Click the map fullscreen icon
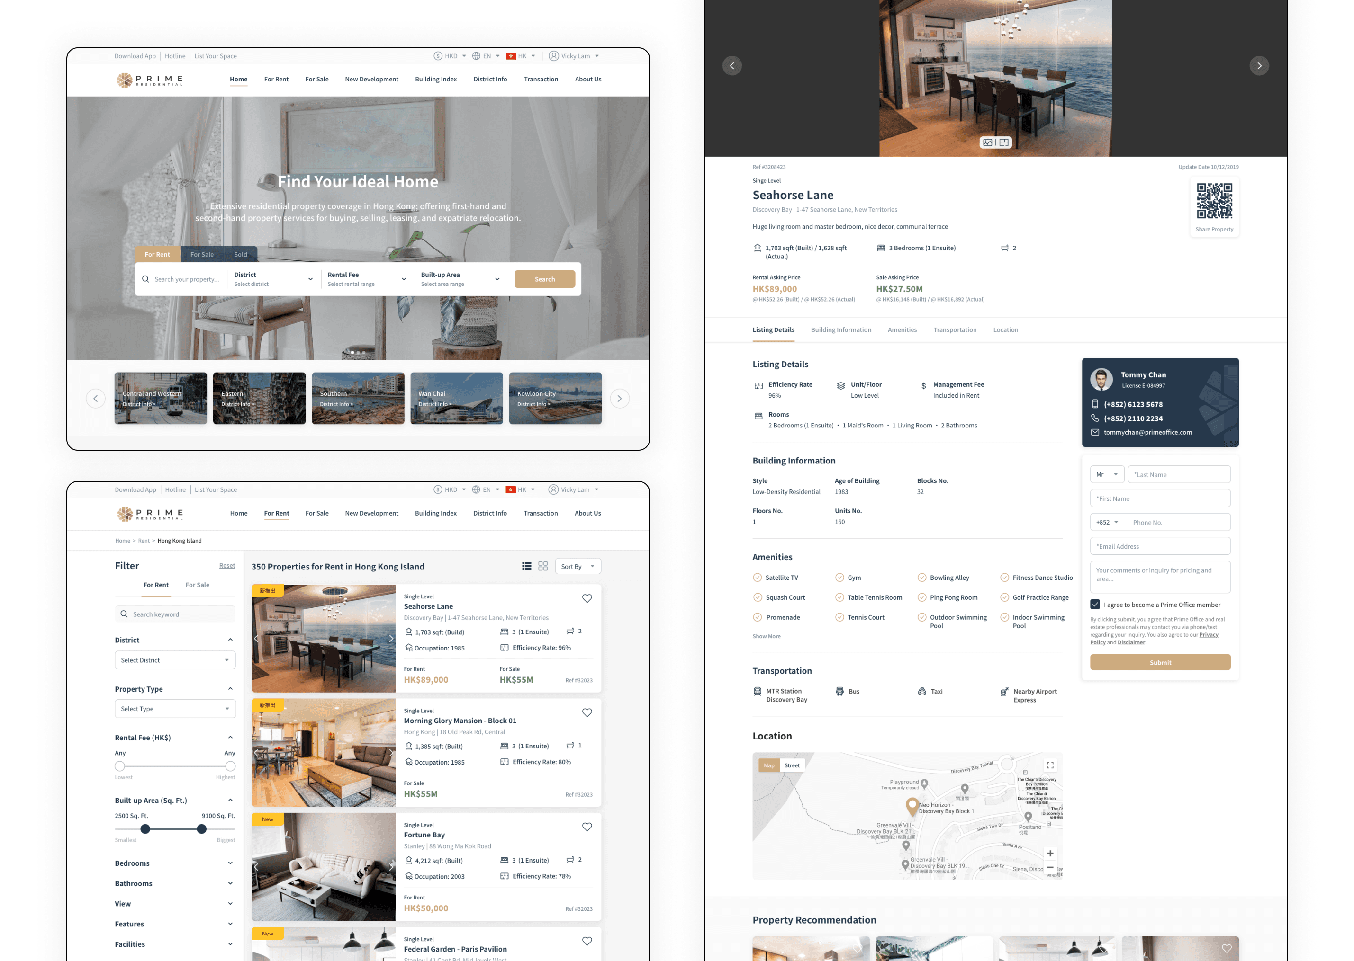 (x=1050, y=765)
